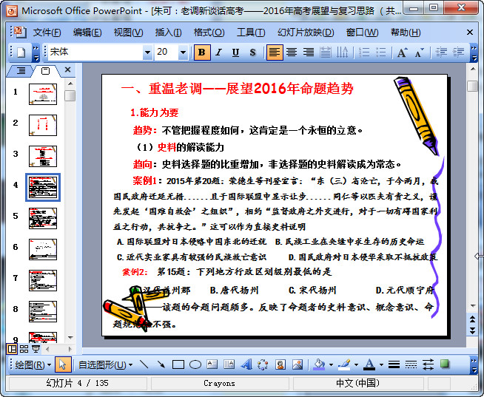Viewport: 484px width, 397px height.
Task: Click the New document icon
Action: coord(21,52)
